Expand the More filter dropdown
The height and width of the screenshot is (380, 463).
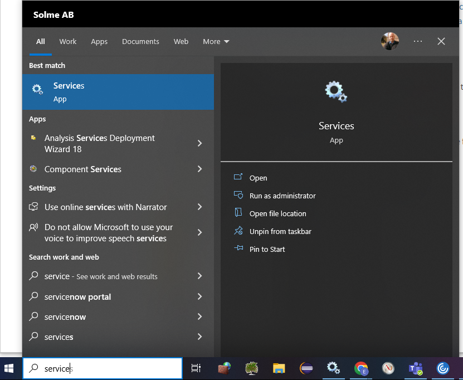pyautogui.click(x=216, y=42)
